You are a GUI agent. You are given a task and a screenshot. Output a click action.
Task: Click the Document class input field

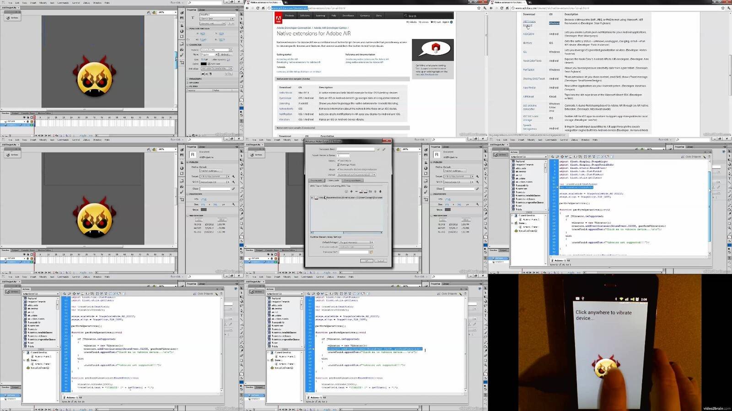[x=356, y=149]
